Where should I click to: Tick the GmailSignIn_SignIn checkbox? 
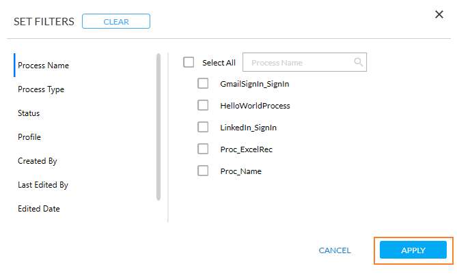[x=203, y=83]
